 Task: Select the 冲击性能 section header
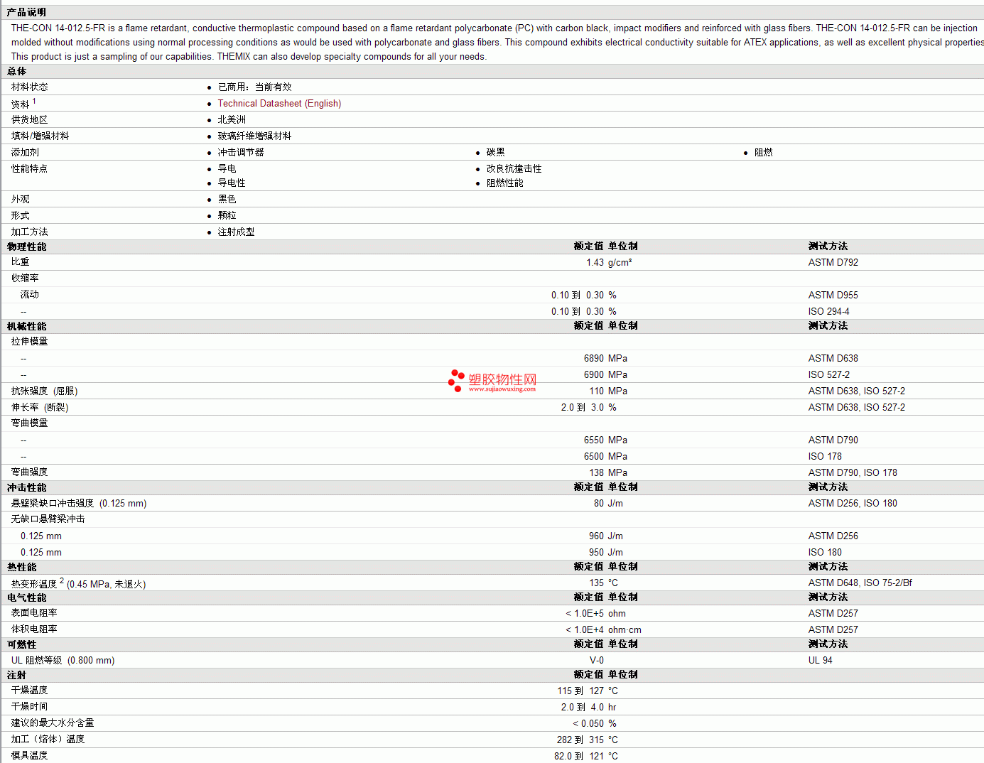click(26, 487)
